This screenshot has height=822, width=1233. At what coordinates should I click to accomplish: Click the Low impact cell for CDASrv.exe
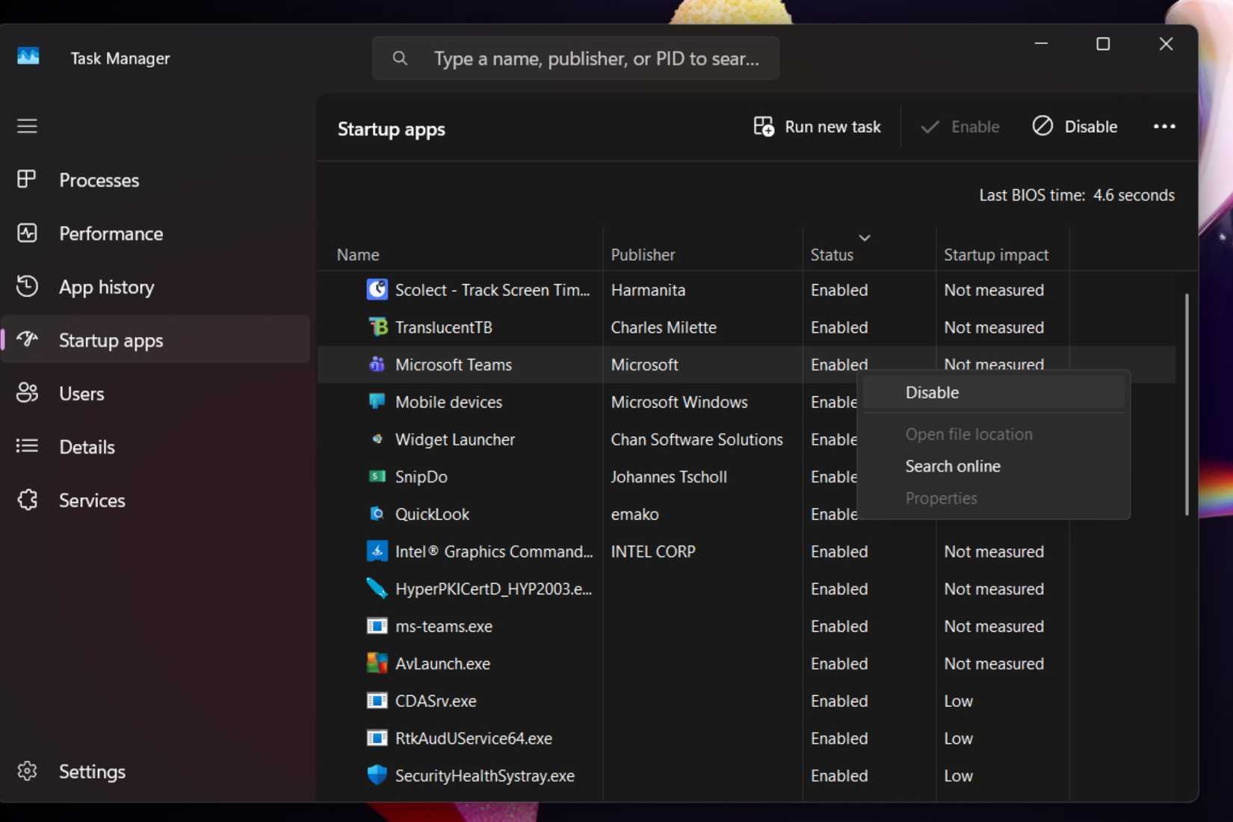point(958,701)
